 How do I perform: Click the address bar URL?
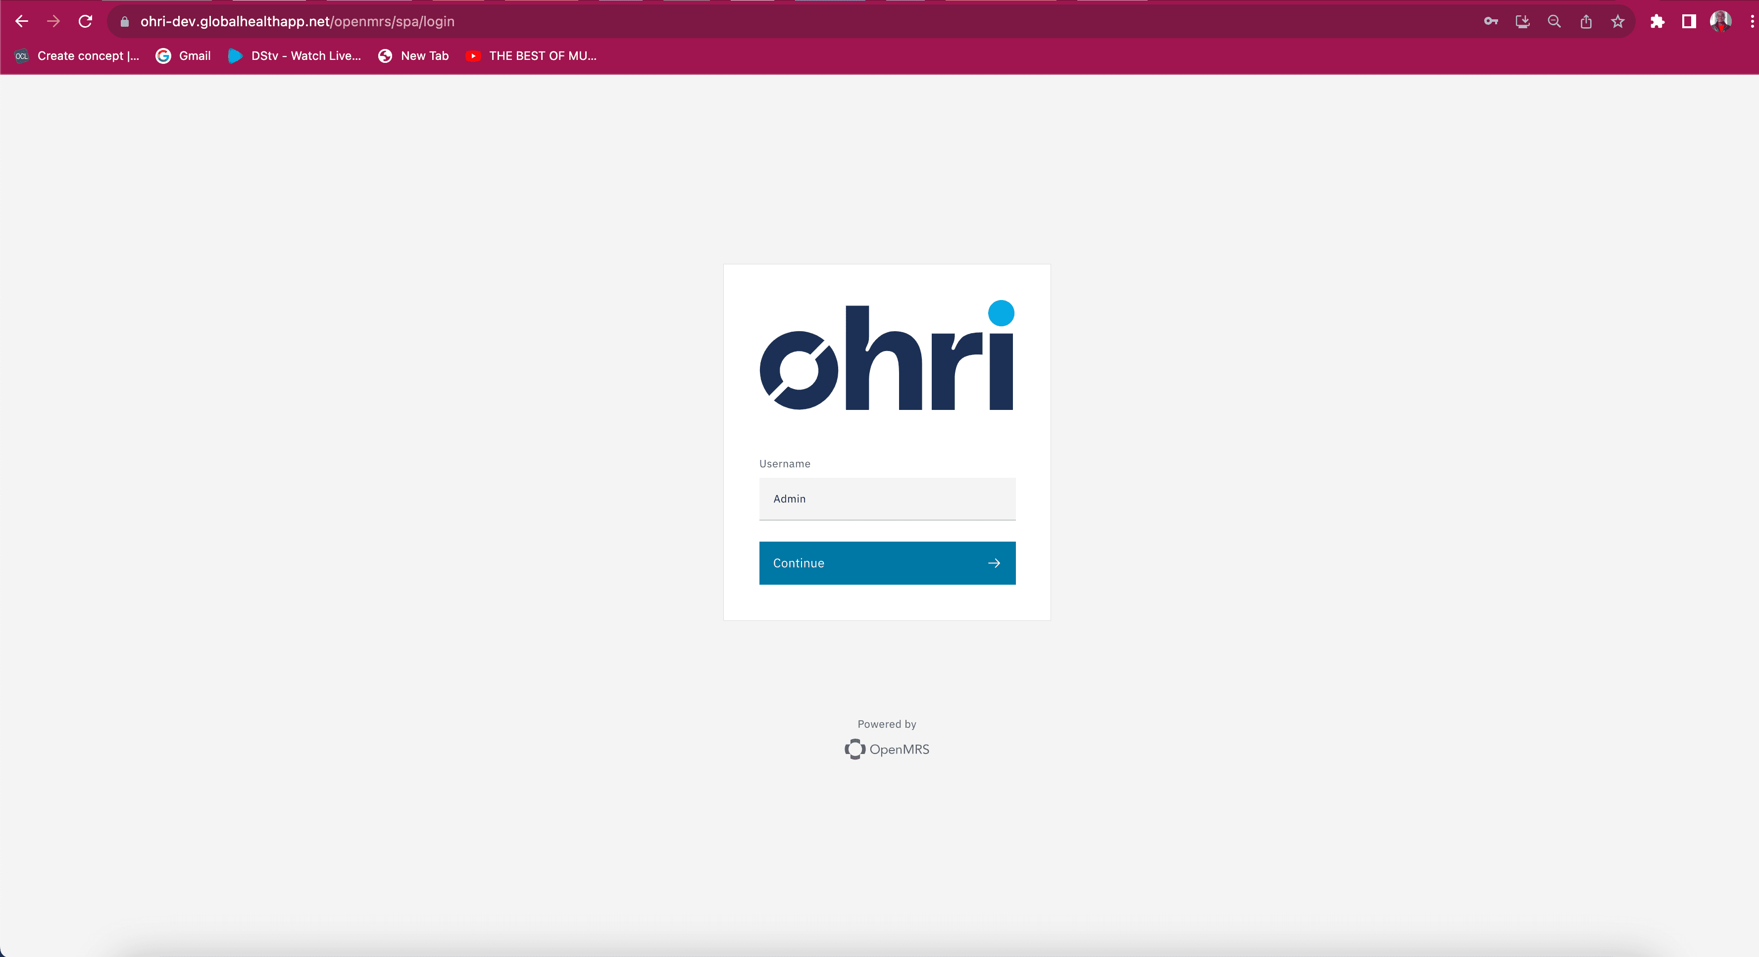click(298, 21)
